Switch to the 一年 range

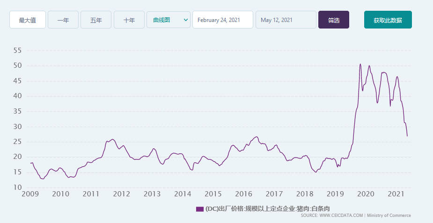pos(63,20)
